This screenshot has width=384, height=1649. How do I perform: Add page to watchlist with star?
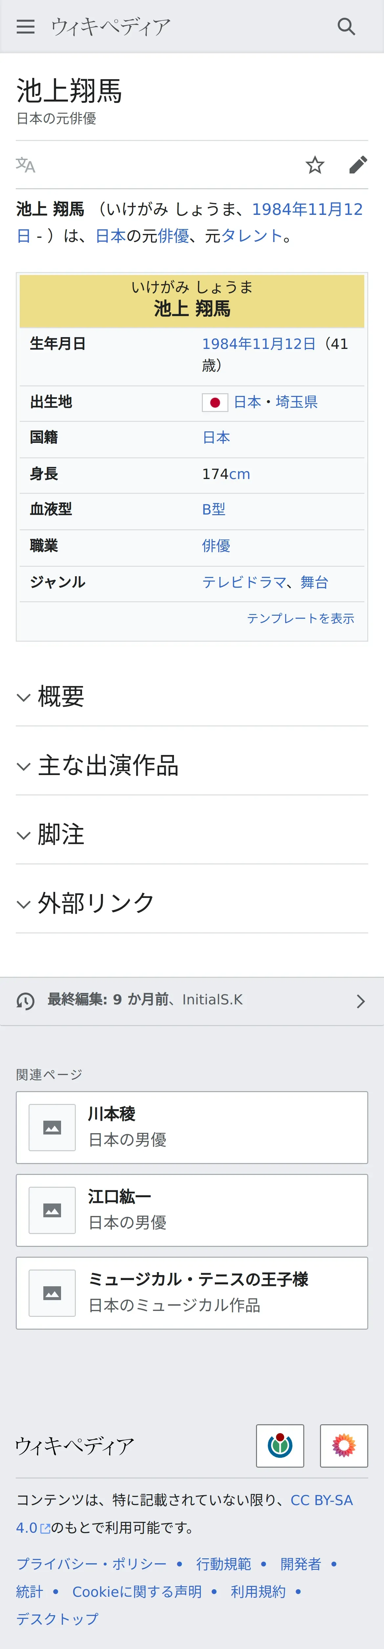point(315,165)
